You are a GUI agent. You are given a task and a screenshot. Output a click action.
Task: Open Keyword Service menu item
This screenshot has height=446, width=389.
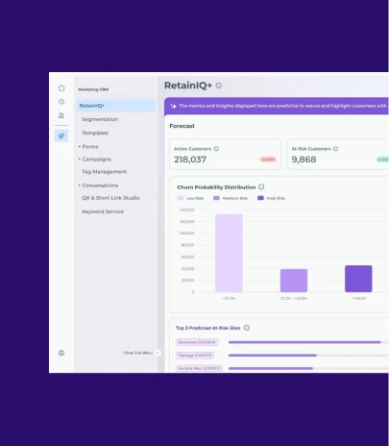[103, 211]
